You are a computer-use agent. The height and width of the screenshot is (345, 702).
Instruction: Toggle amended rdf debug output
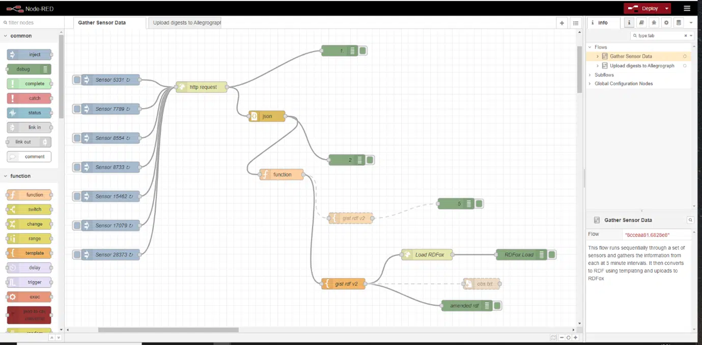click(497, 306)
